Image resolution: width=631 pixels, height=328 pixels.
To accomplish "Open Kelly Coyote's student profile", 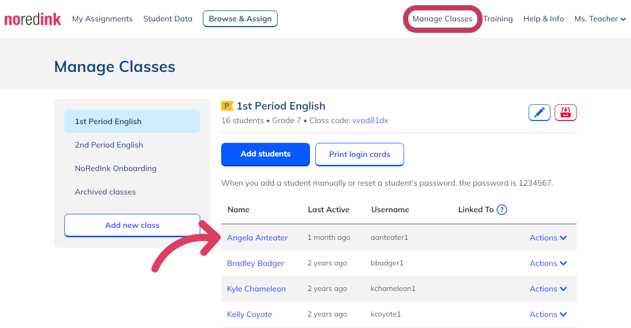I will pos(249,314).
